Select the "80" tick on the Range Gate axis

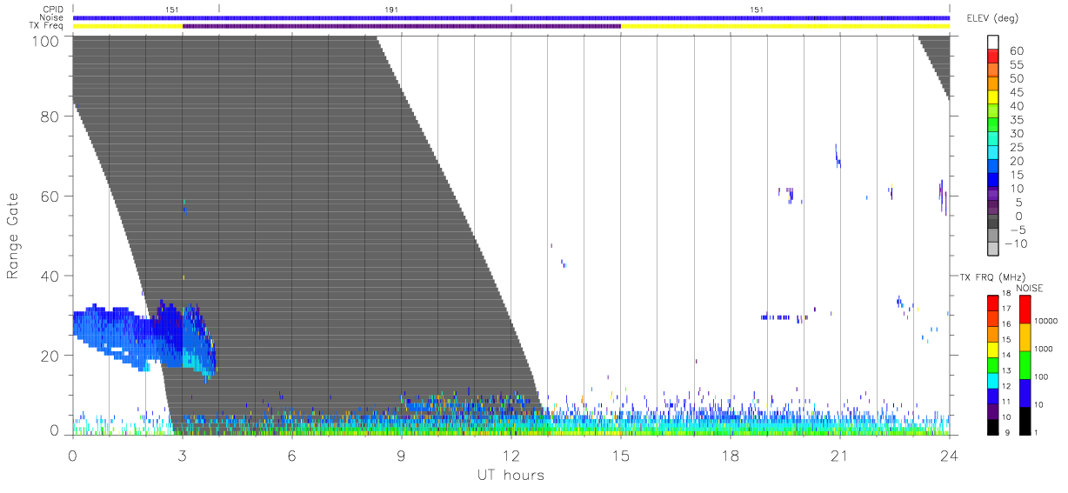point(50,117)
